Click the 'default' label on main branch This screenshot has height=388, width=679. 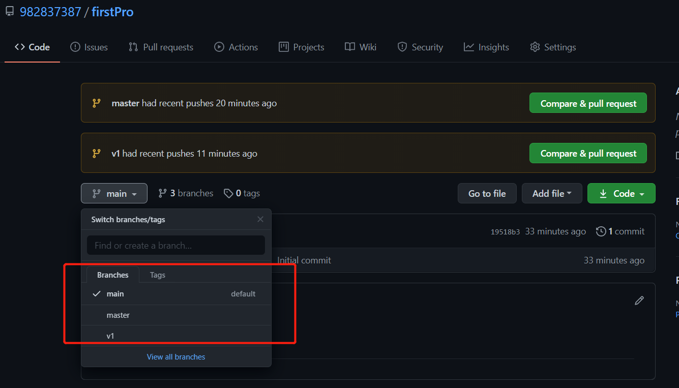click(243, 294)
